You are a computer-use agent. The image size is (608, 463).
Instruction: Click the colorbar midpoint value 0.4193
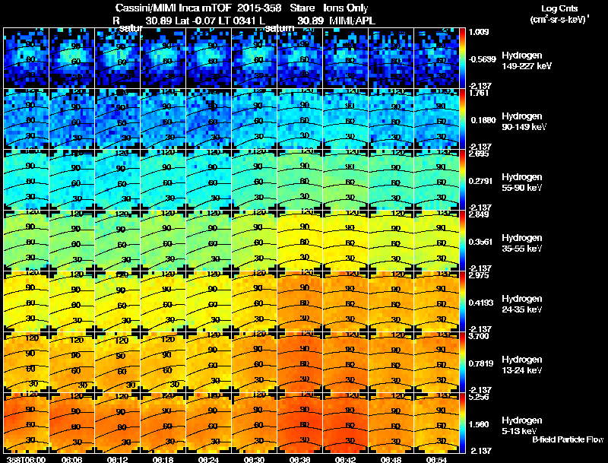[480, 303]
